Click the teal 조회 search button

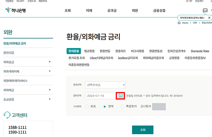pos(143,130)
